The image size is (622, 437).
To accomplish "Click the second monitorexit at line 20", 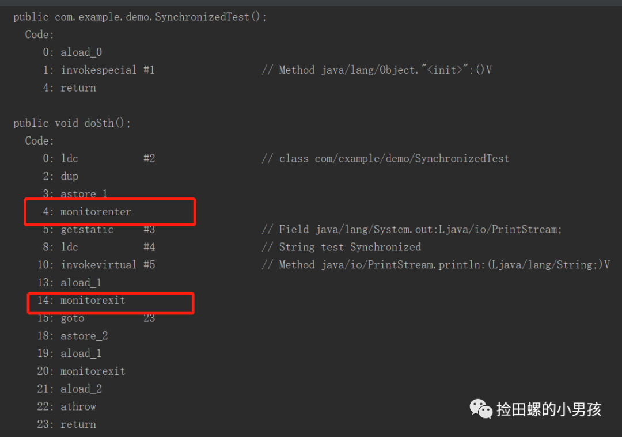I will click(x=92, y=371).
